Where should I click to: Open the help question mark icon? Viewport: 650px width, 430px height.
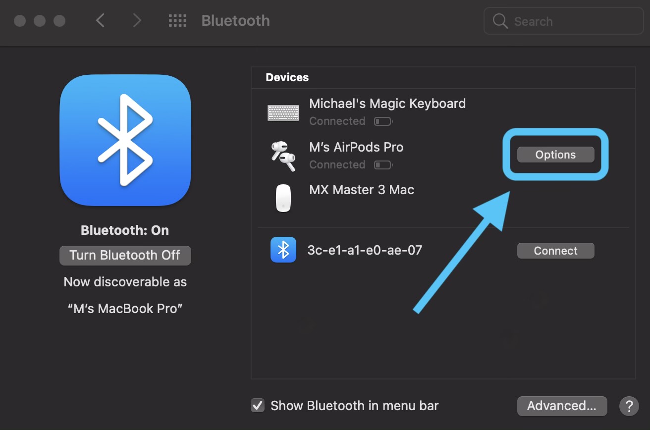629,406
